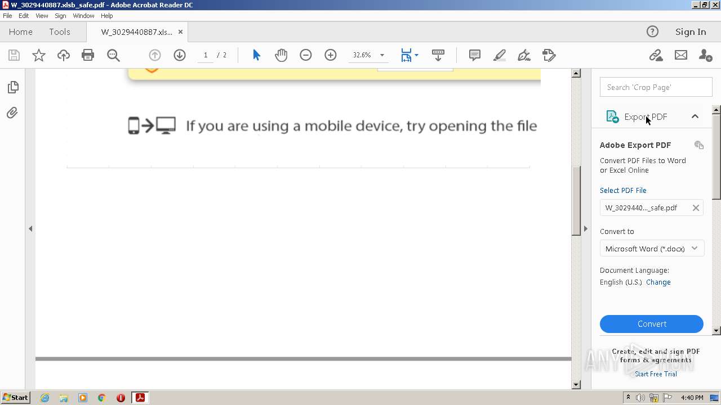
Task: Send file by email envelope icon
Action: pos(681,55)
